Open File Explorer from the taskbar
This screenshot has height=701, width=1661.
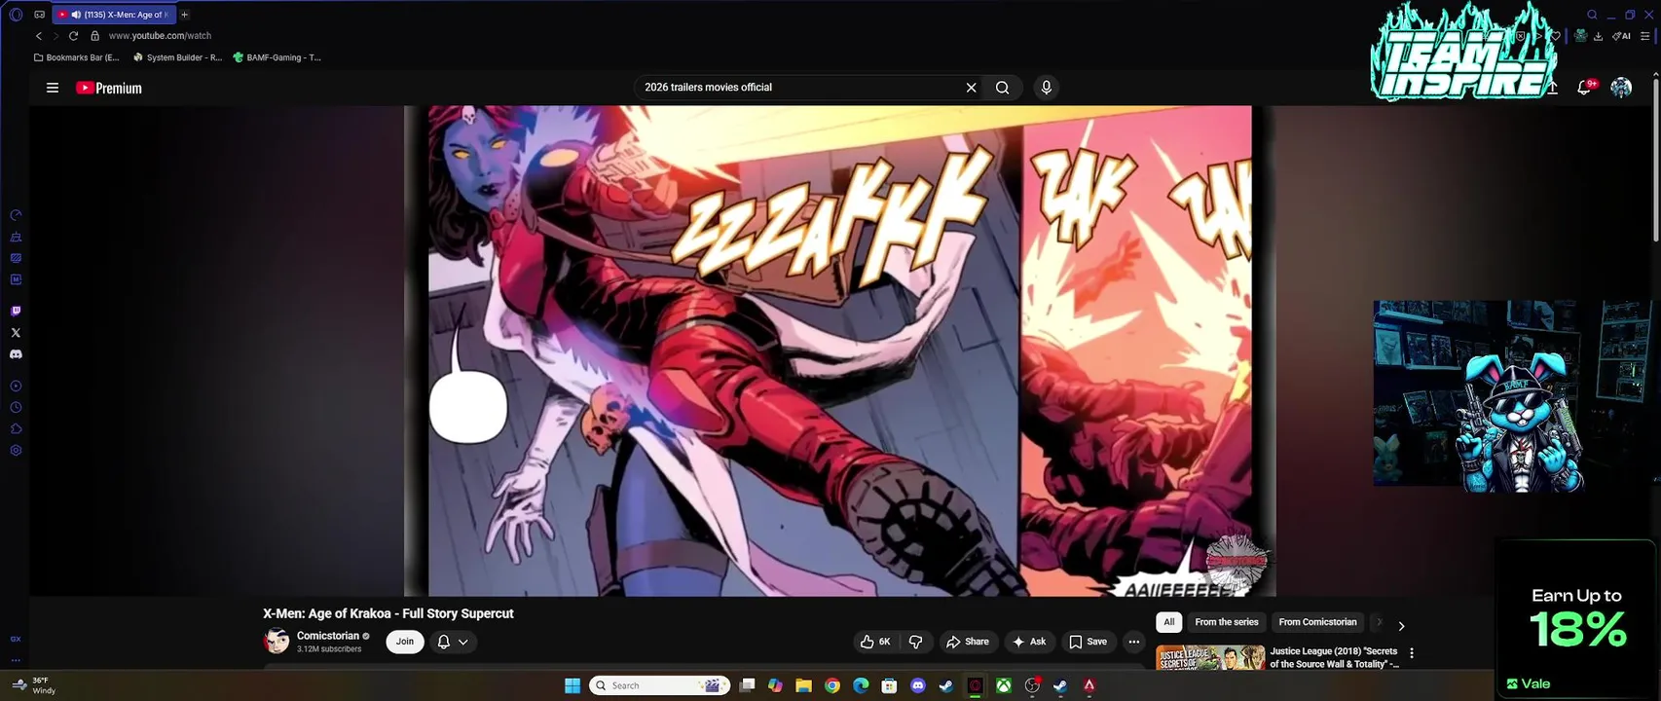tap(803, 685)
